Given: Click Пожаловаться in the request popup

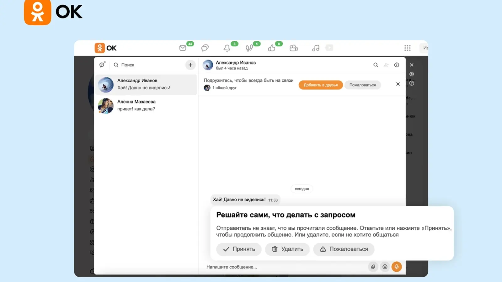Looking at the screenshot, I should click(x=344, y=249).
